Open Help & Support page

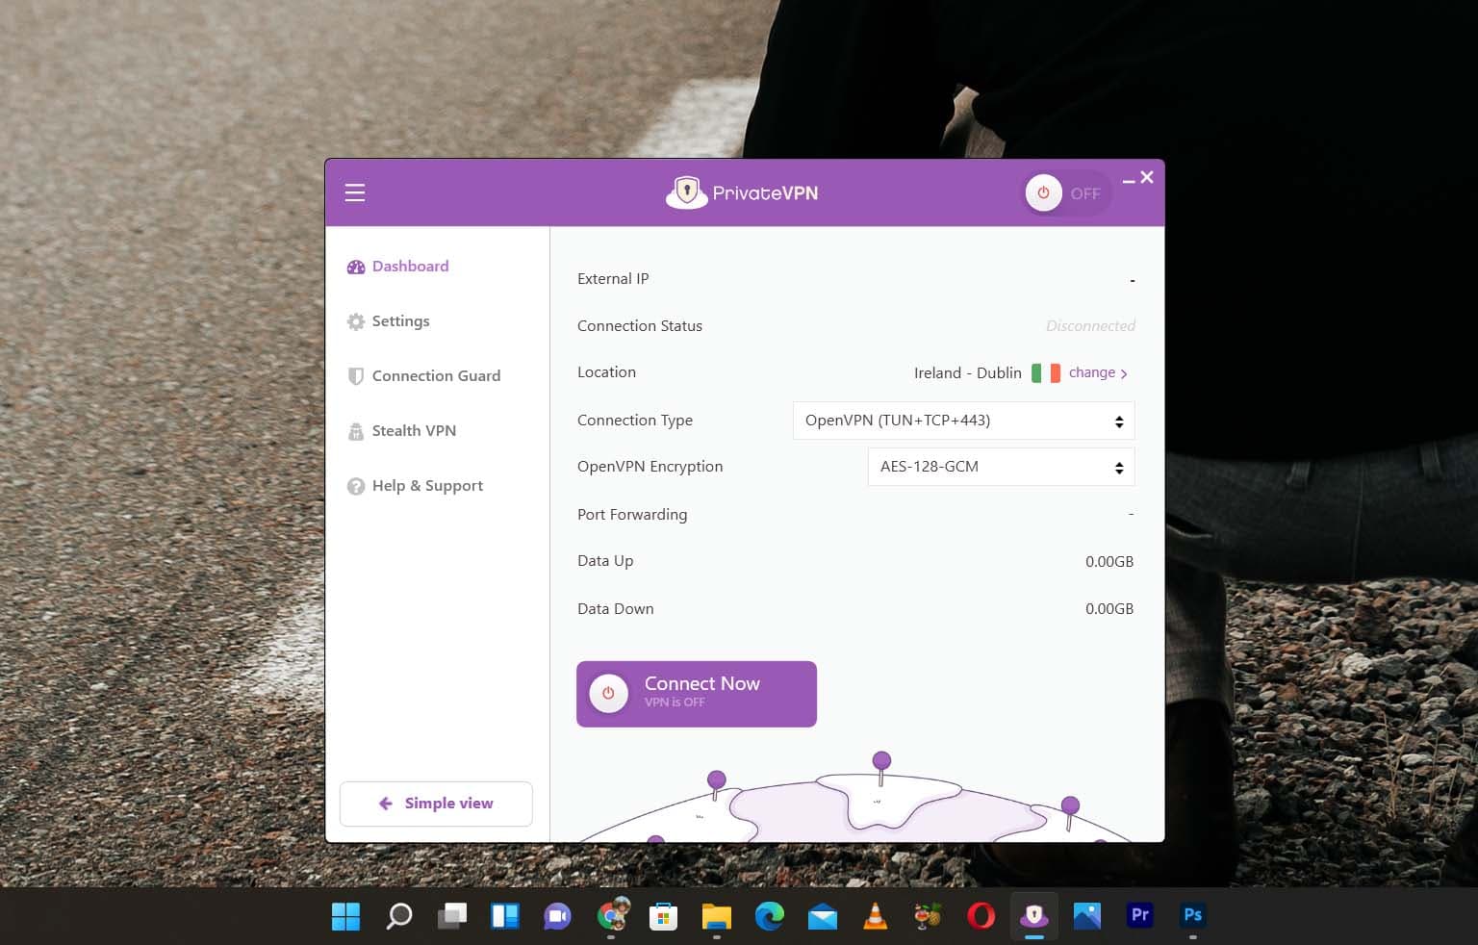point(427,486)
